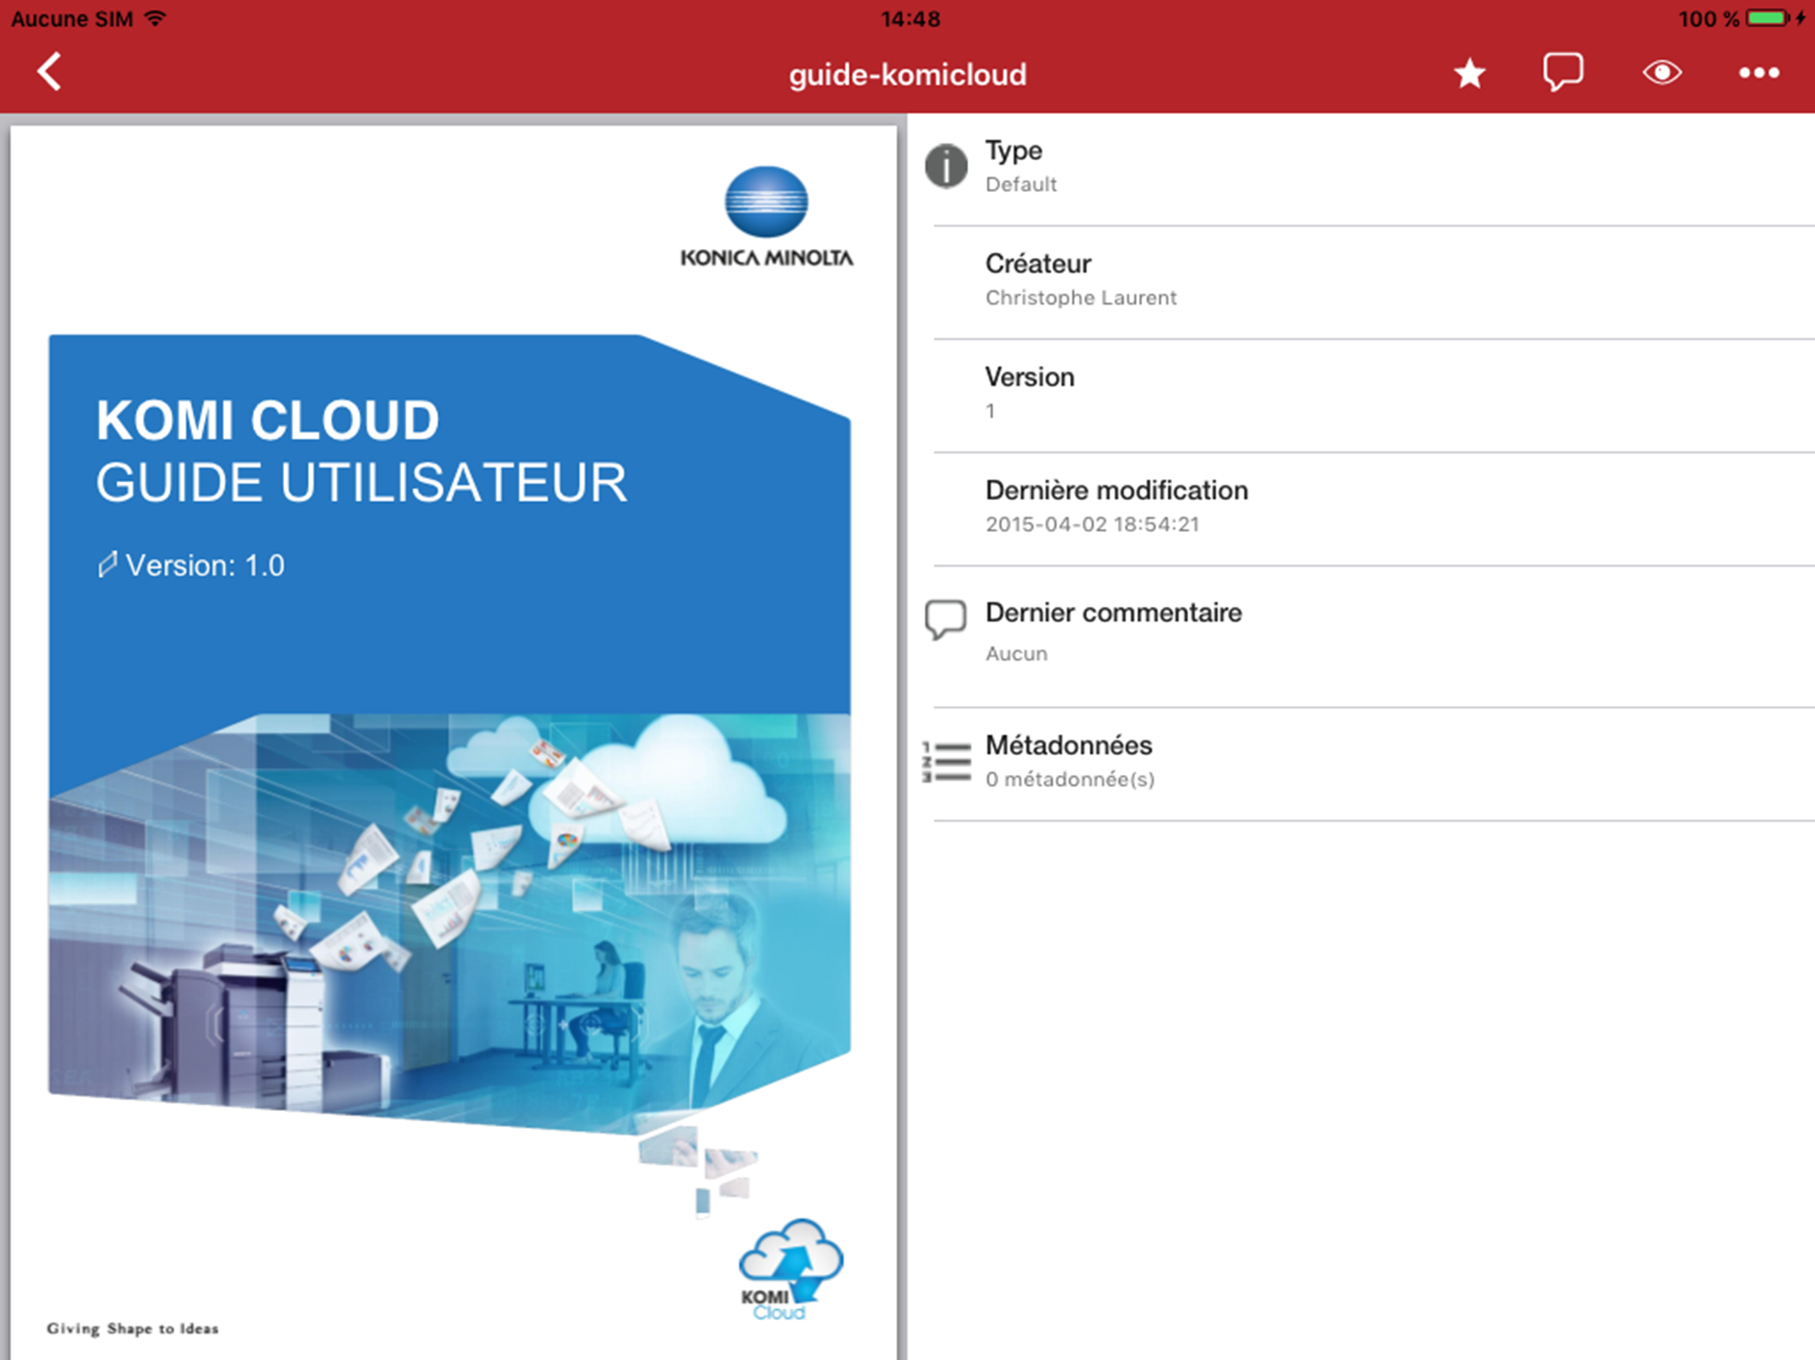Open more options three-dot menu
The width and height of the screenshot is (1815, 1360).
1759,73
